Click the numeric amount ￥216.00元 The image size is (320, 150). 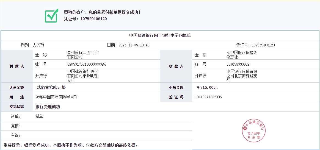207,87
